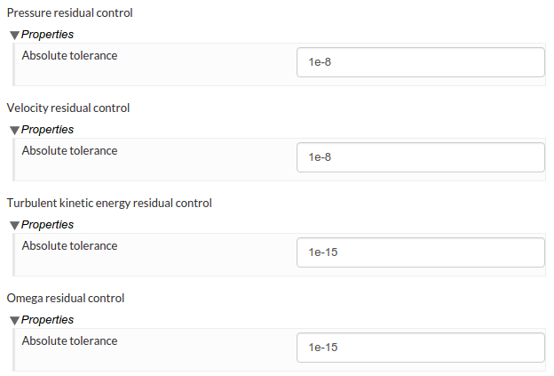Click Absolute tolerance label in Velocity section

(x=69, y=151)
